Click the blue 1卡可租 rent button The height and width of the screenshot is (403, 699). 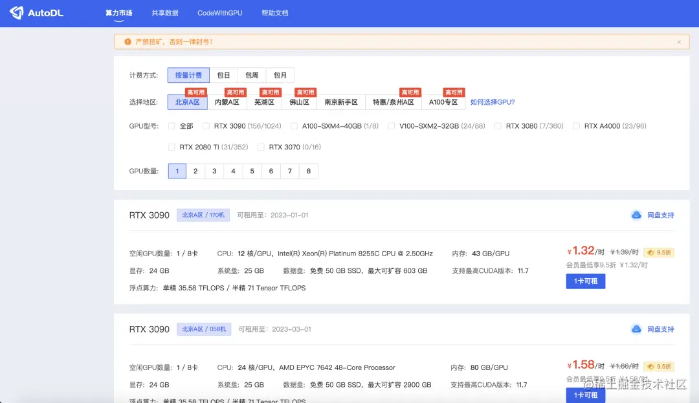[x=585, y=281]
